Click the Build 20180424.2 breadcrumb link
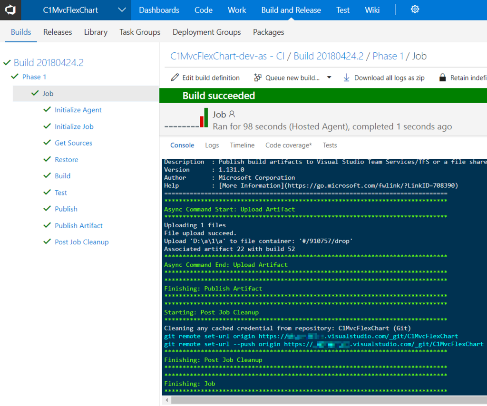Viewport: 487px width, 406px height. [328, 56]
